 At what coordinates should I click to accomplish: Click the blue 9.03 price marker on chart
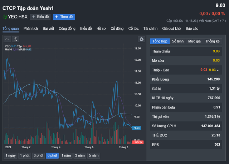pyautogui.click(x=136, y=128)
